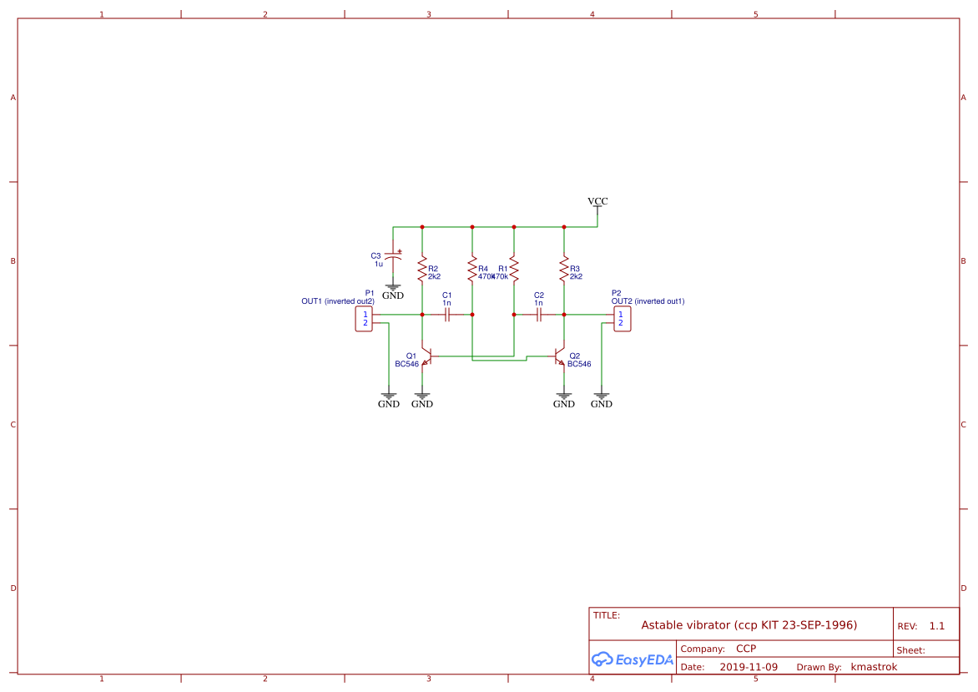The height and width of the screenshot is (692, 978).
Task: Select the P1 OUT1 connector box
Action: [365, 318]
